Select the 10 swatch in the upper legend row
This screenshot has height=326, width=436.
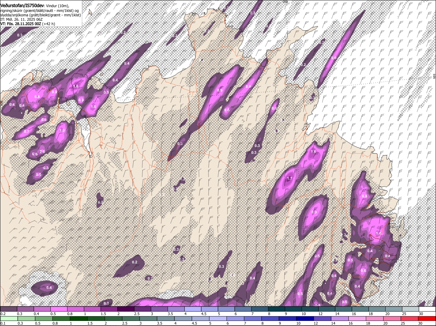[310, 309]
